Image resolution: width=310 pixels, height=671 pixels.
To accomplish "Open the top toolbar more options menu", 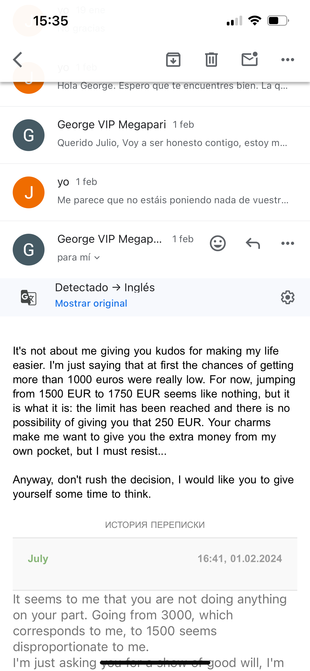I will tap(287, 60).
